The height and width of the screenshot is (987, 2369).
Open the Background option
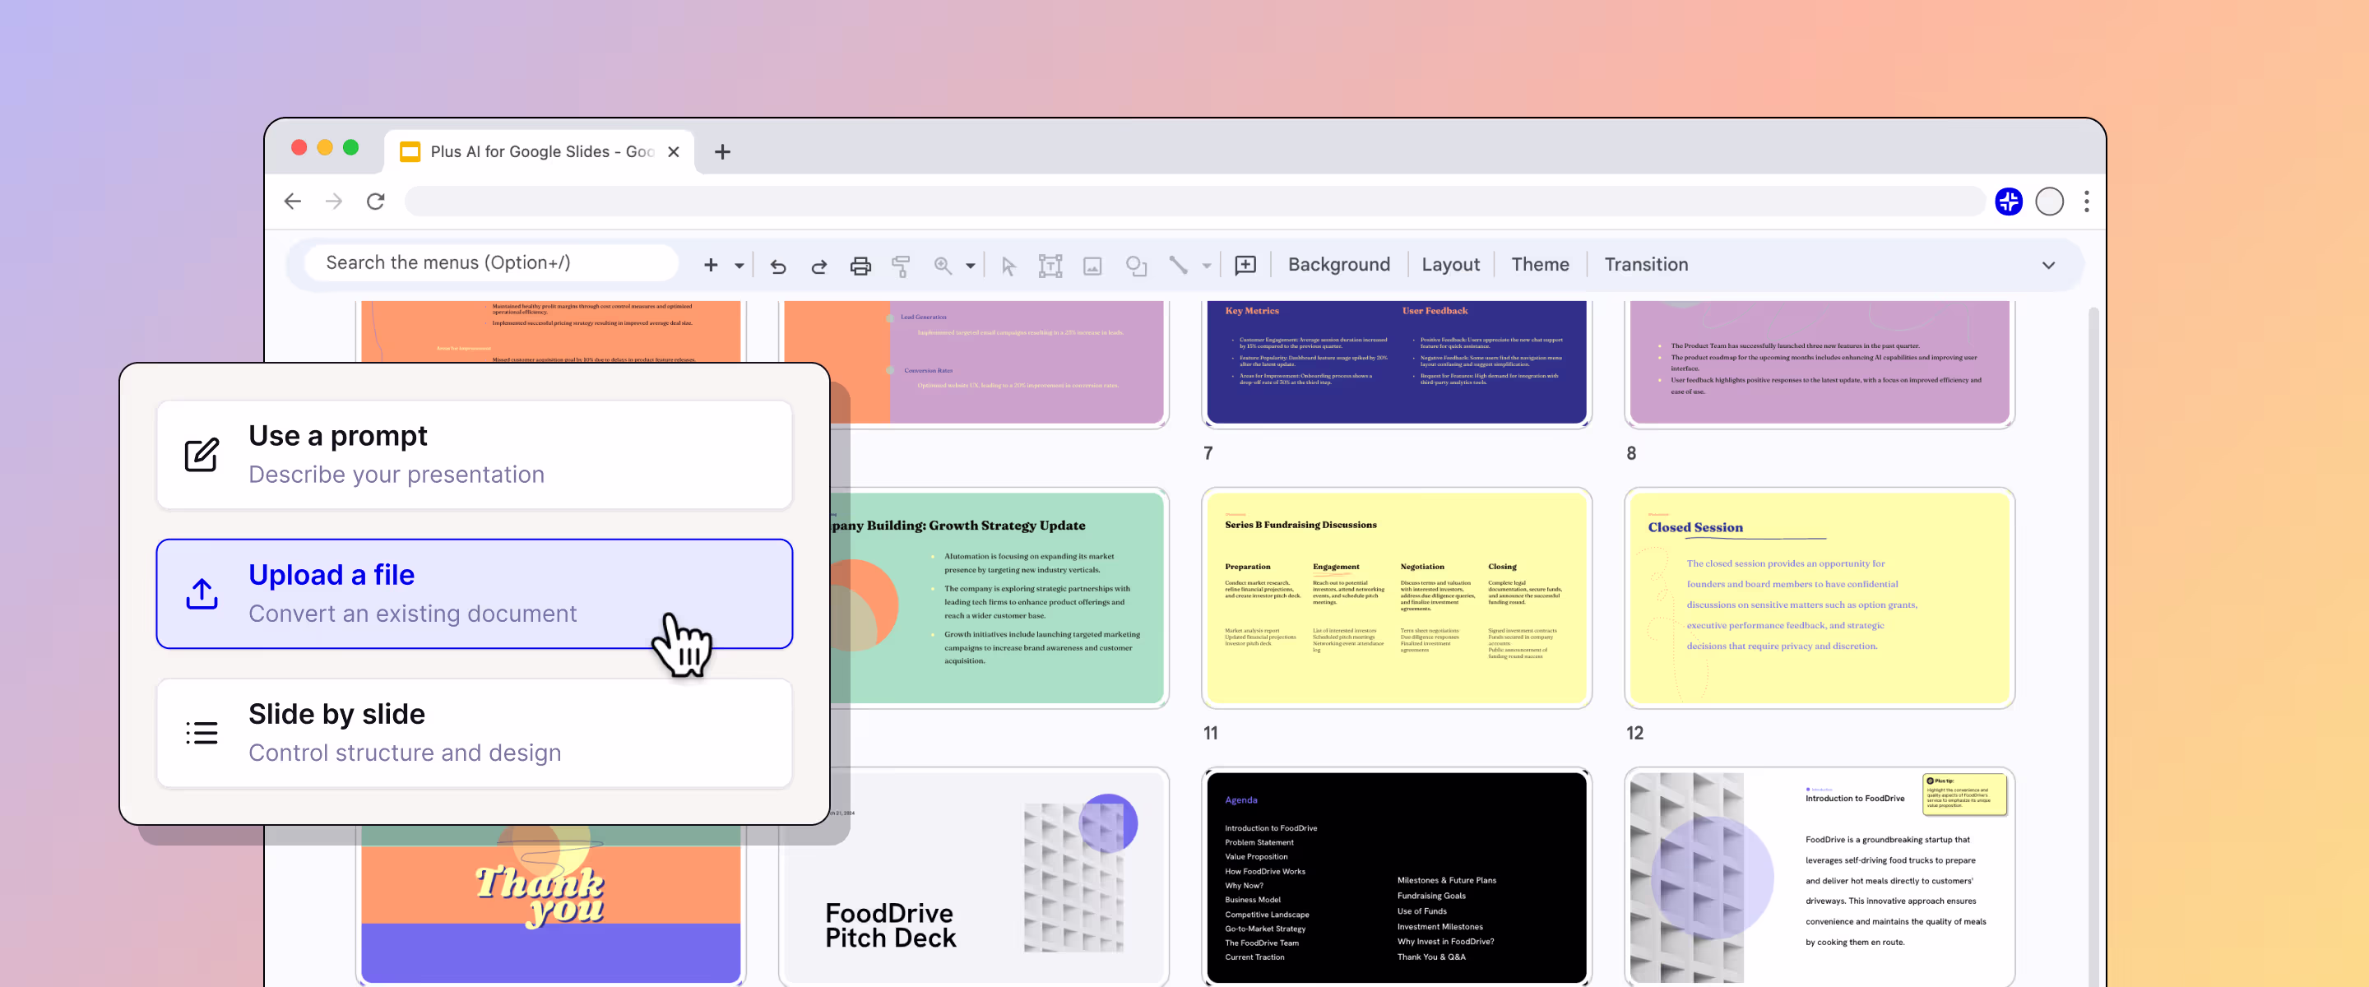click(1339, 265)
